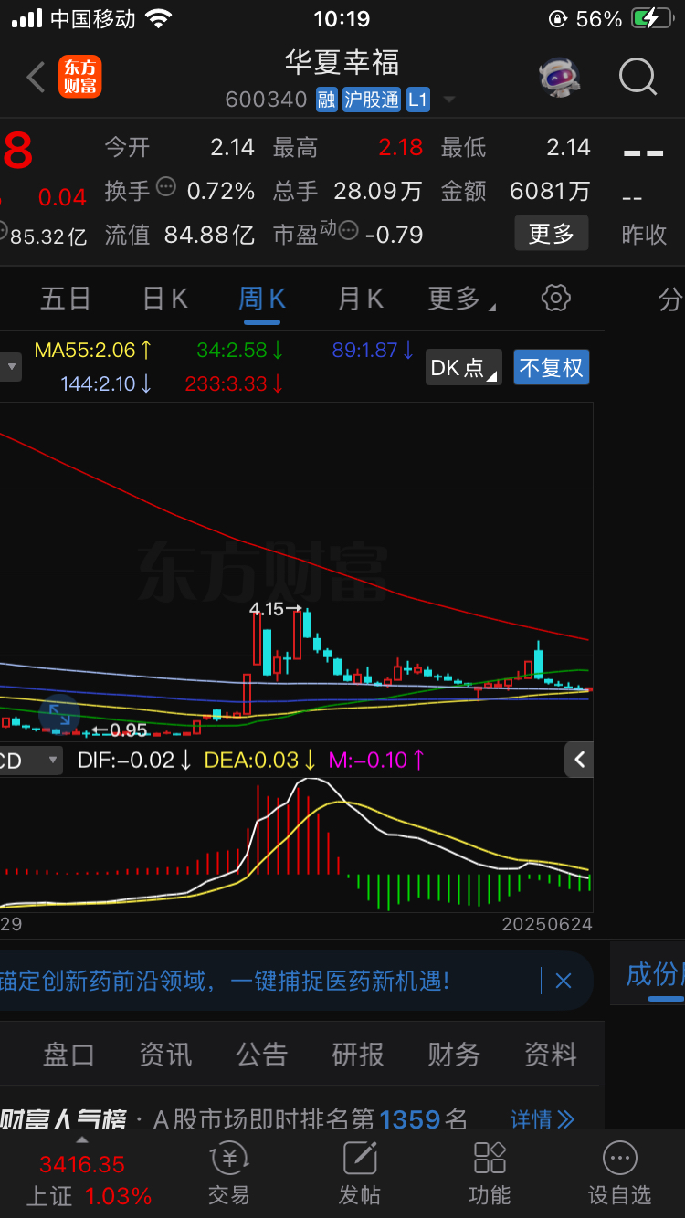Open the 东方财富 logo icon
This screenshot has width=685, height=1218.
80,78
